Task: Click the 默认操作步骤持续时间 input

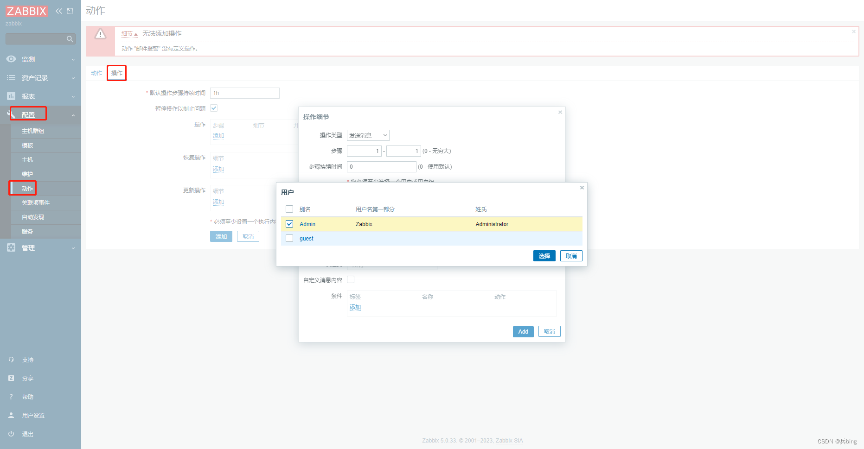Action: click(x=245, y=93)
